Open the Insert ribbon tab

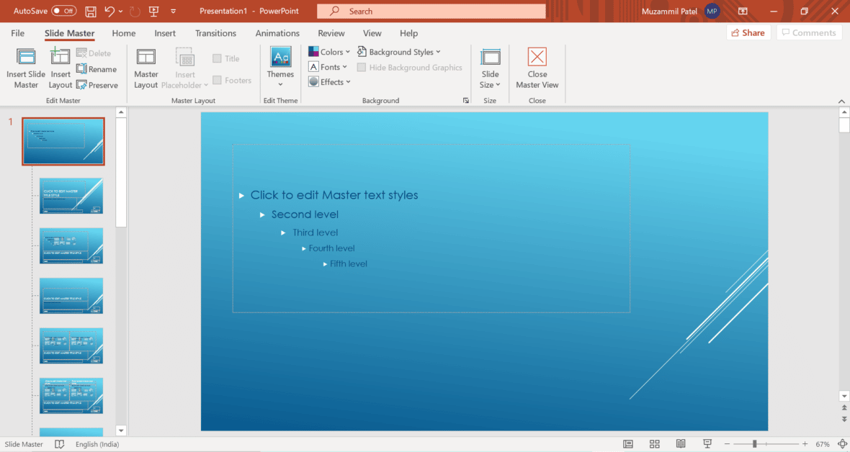point(165,33)
